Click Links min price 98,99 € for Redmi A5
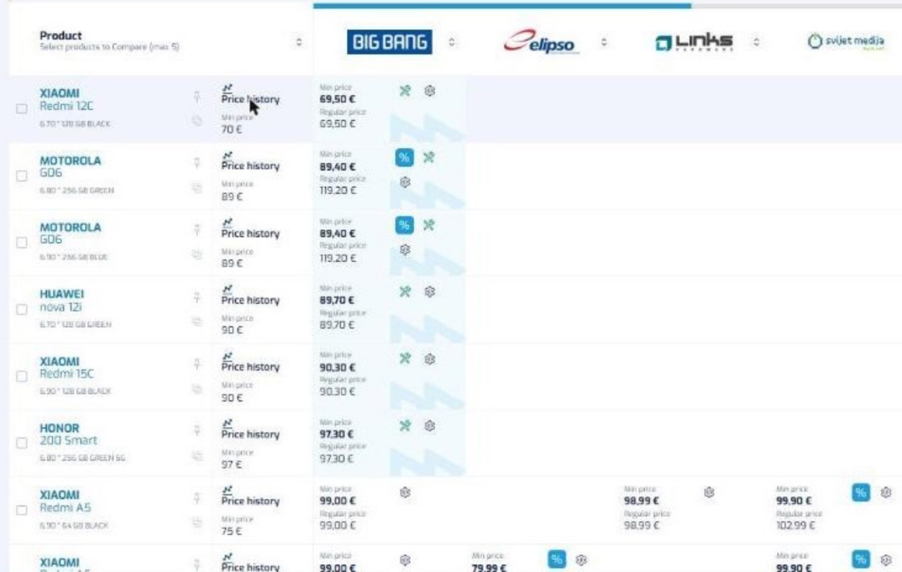This screenshot has width=902, height=572. 641,500
